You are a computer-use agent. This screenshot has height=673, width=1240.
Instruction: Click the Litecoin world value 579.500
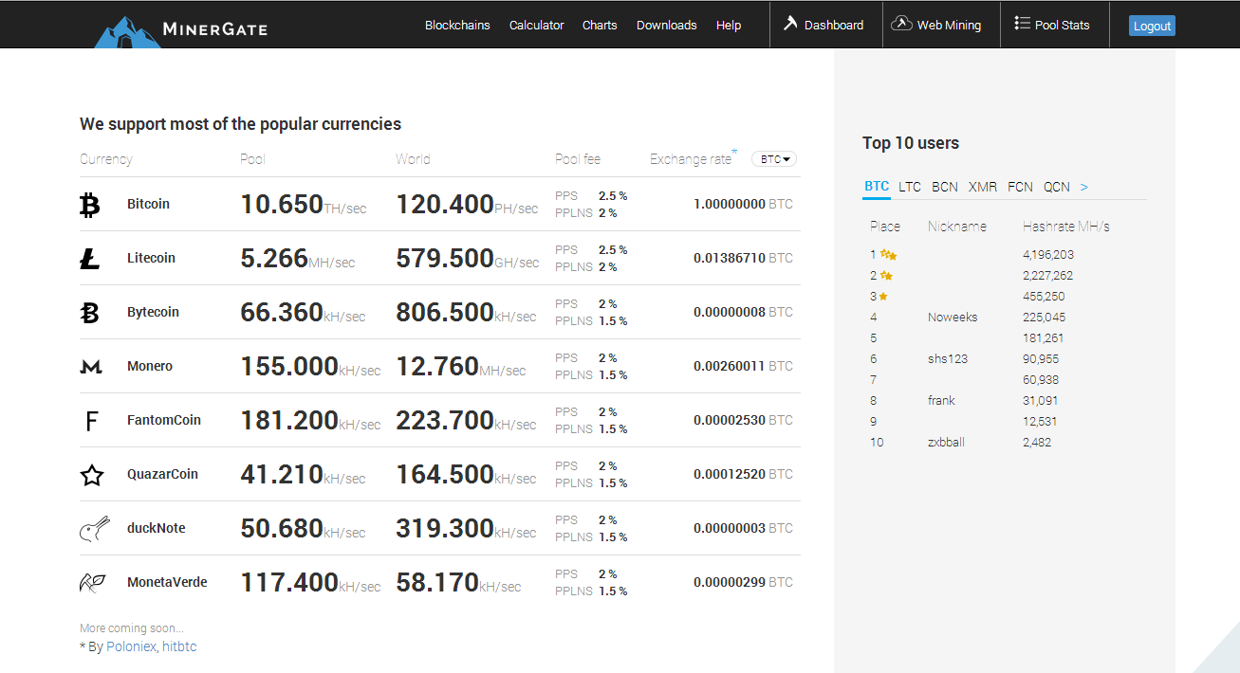[445, 258]
